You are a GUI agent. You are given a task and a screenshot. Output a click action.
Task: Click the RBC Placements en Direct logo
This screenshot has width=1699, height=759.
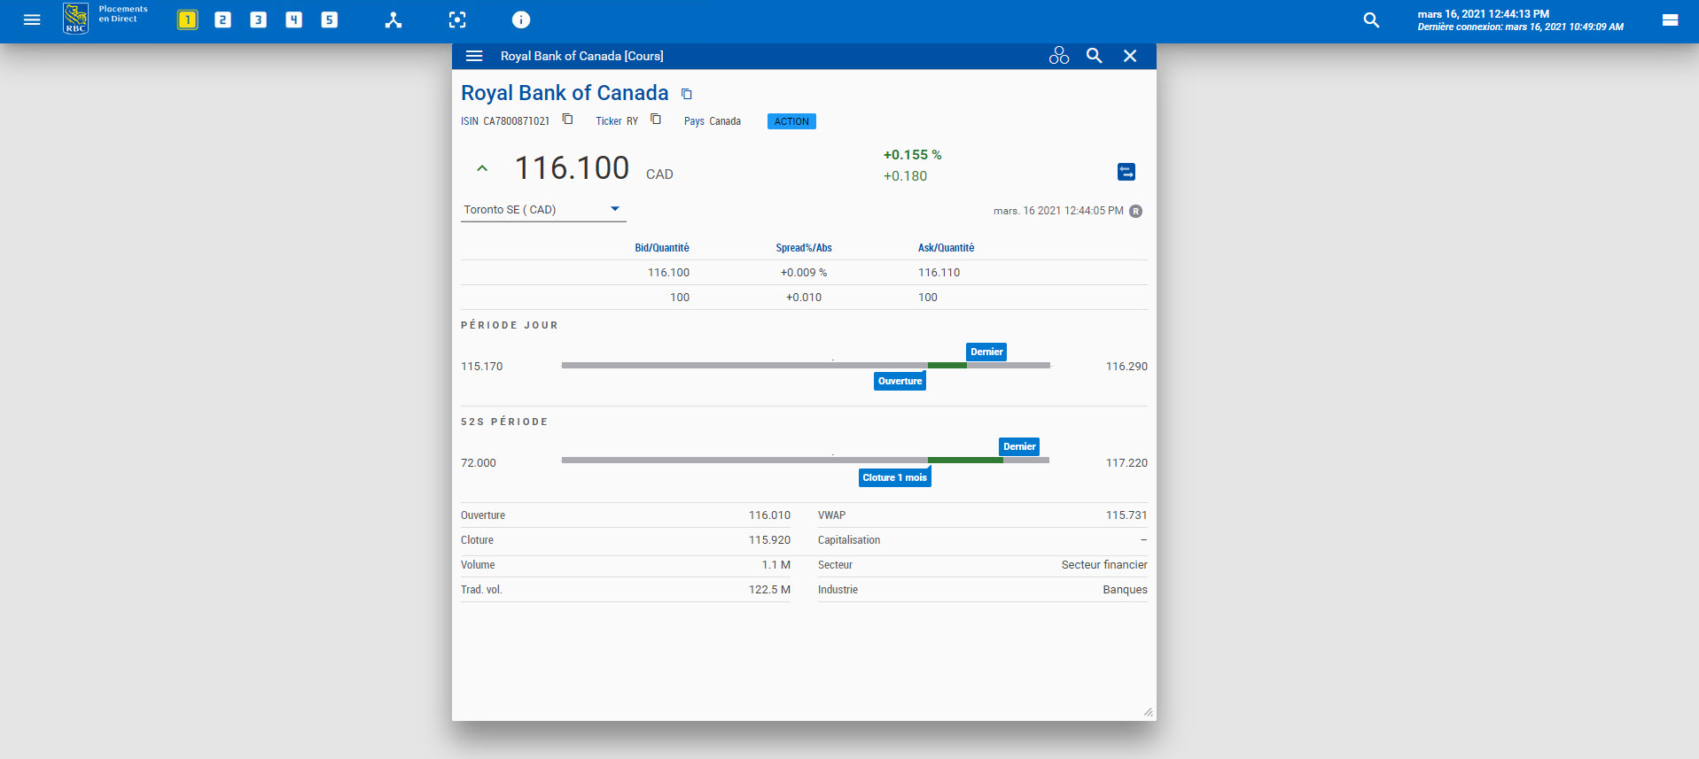(x=106, y=18)
